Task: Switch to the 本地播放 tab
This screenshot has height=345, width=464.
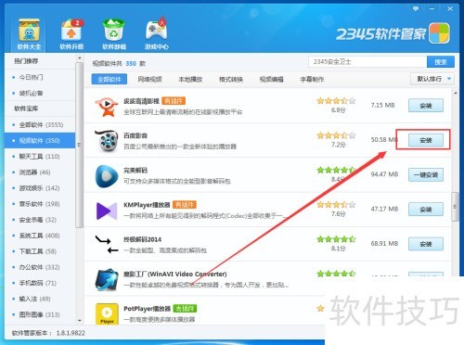Action: [x=190, y=80]
